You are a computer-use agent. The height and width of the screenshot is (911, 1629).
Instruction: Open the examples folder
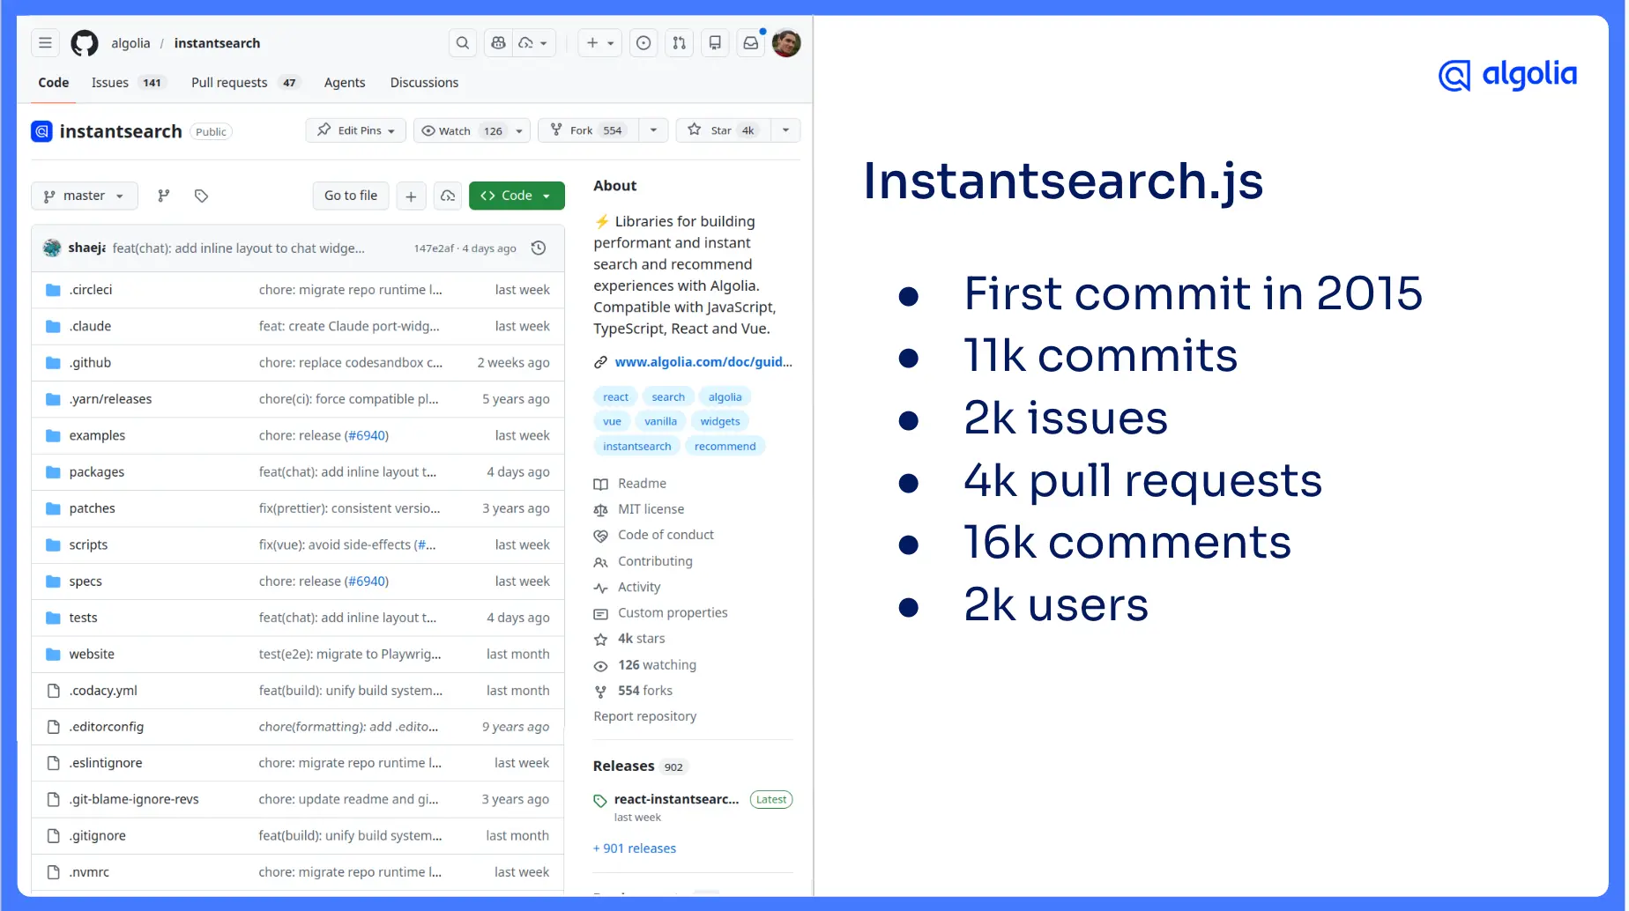(x=97, y=435)
